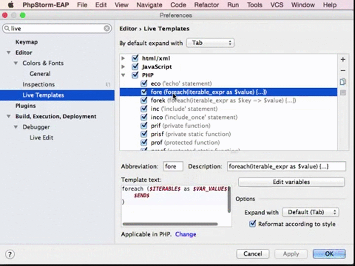Uncheck Reformat according to style
This screenshot has height=266, width=355.
point(252,224)
